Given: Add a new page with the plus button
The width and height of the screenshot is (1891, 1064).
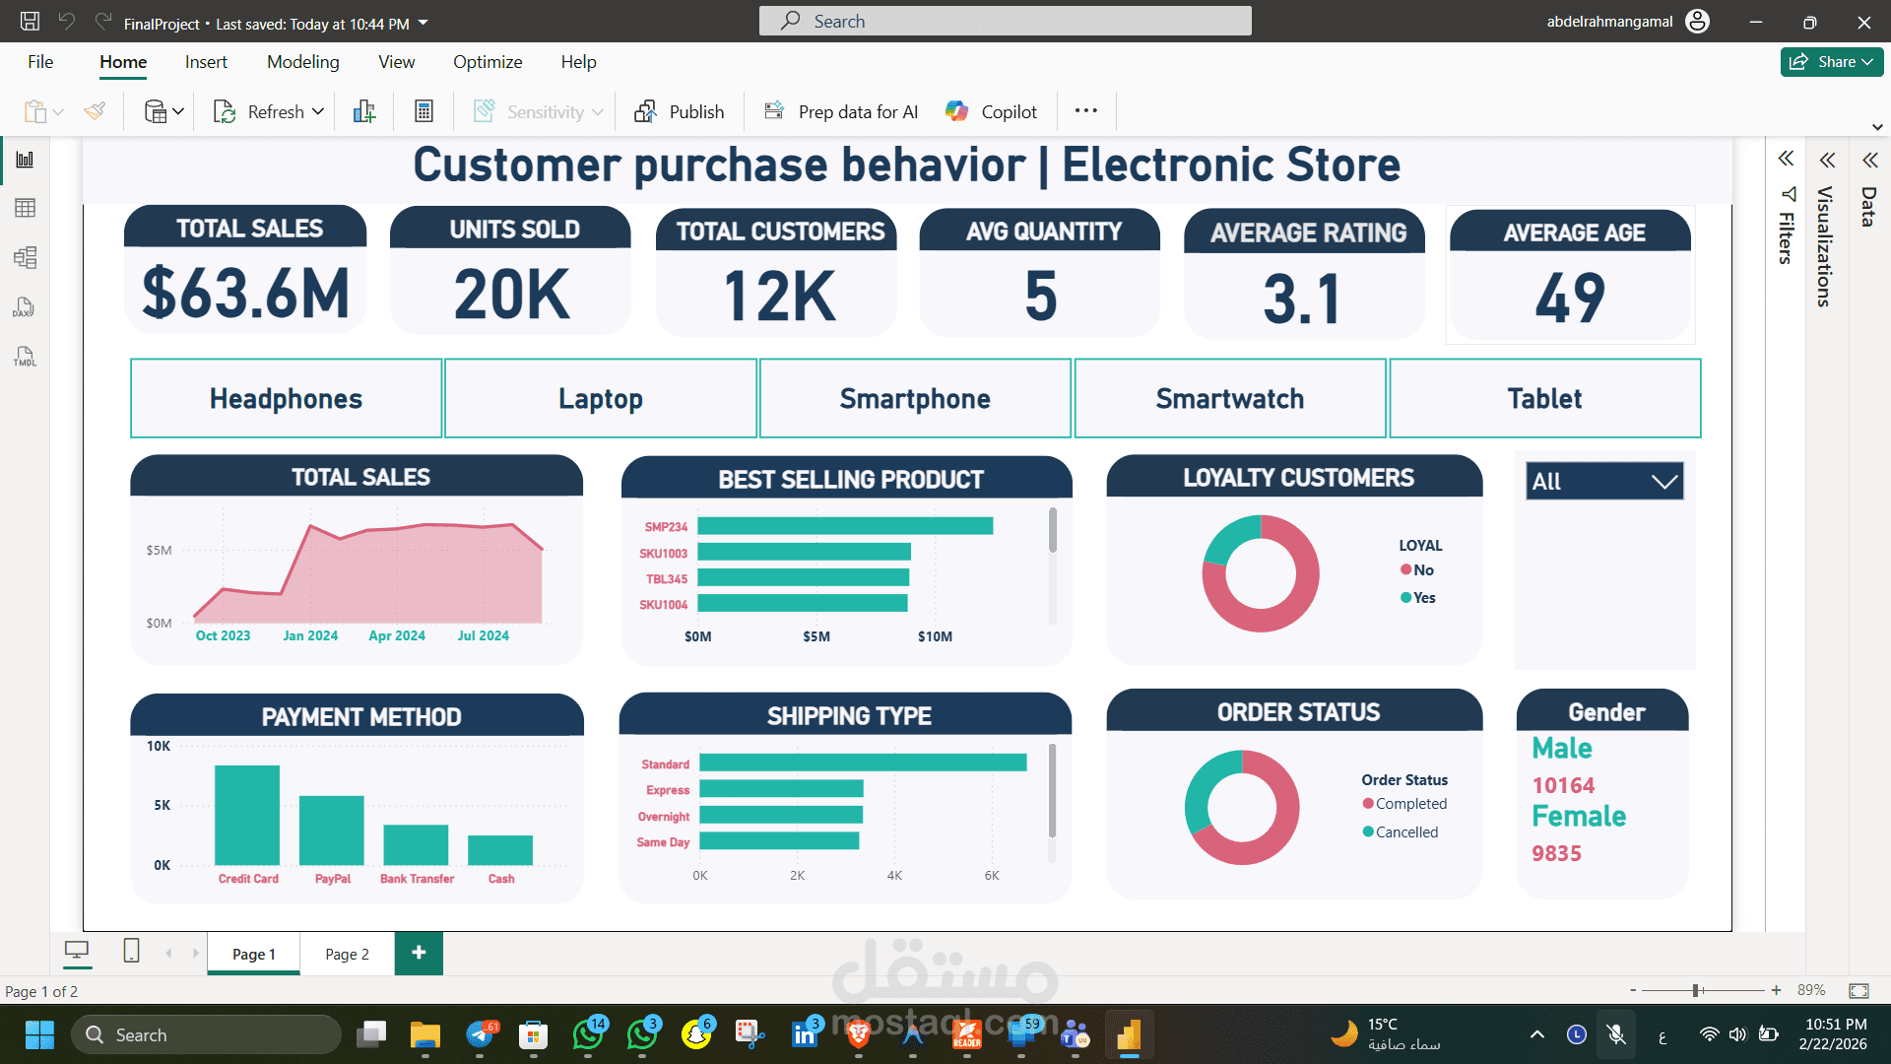Looking at the screenshot, I should [x=418, y=953].
